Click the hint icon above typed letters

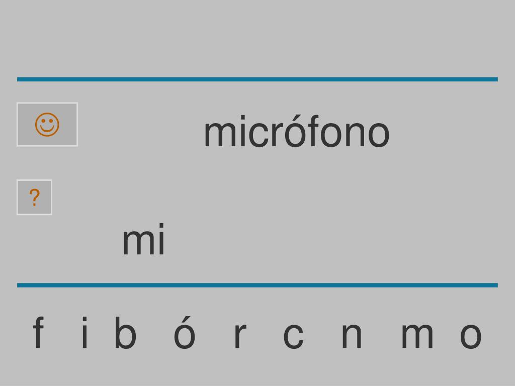point(35,197)
